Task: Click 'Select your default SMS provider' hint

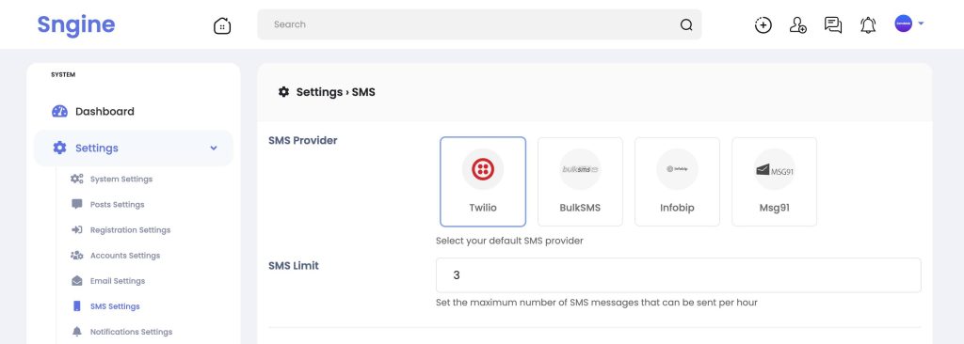Action: click(x=509, y=241)
